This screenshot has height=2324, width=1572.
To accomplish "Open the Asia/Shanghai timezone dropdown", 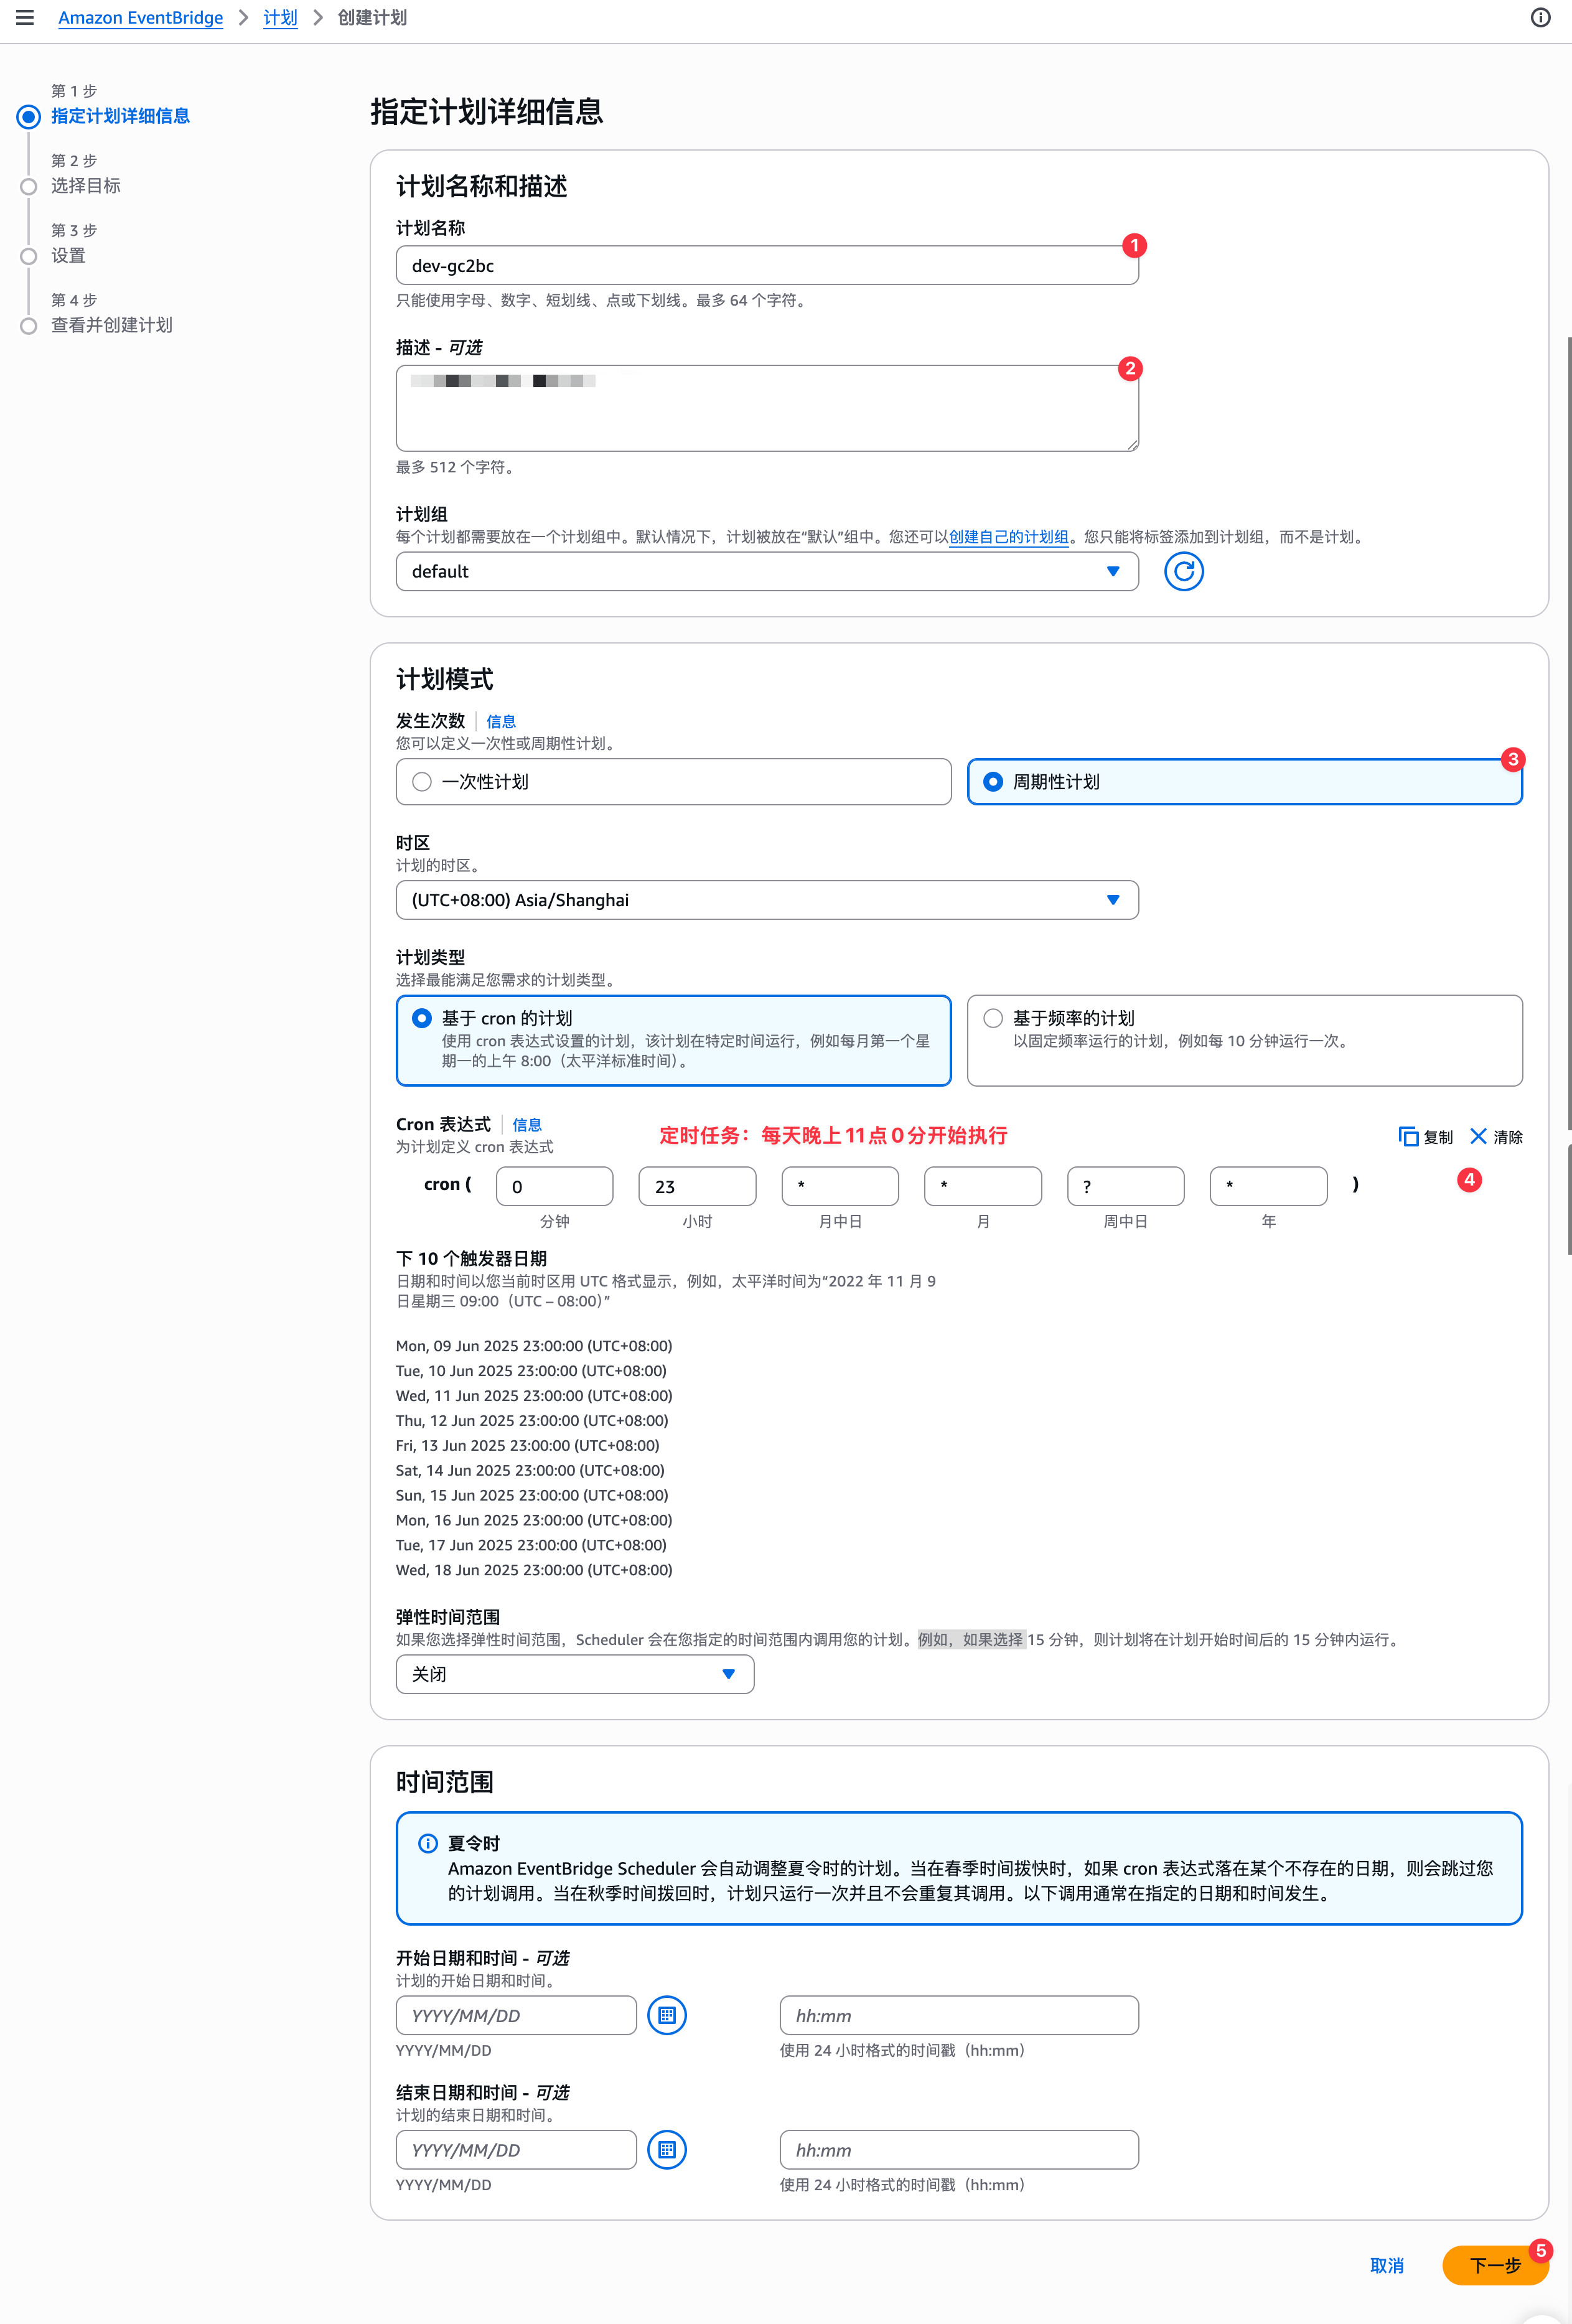I will pos(767,900).
